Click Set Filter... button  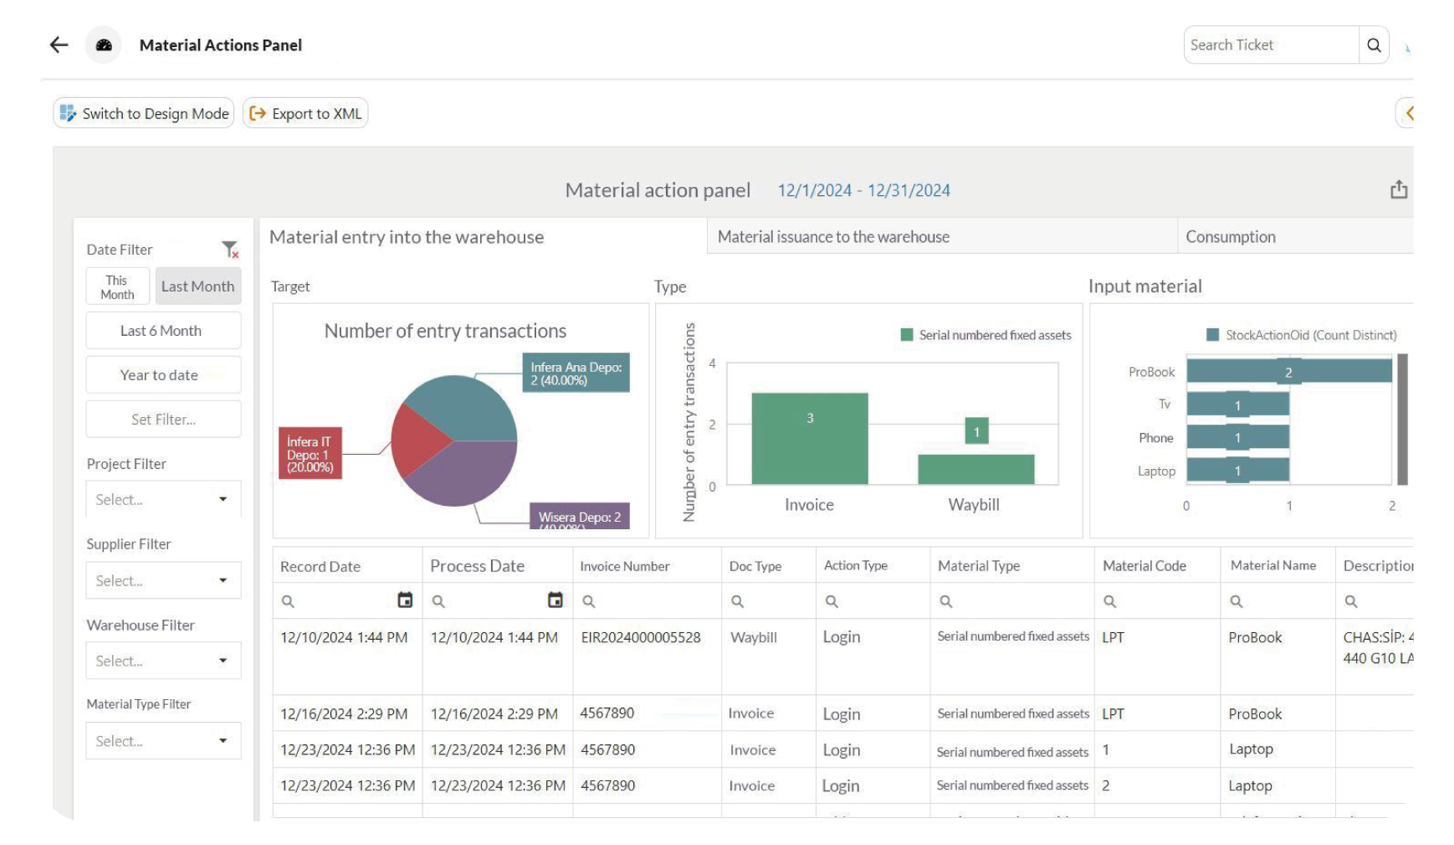(163, 420)
